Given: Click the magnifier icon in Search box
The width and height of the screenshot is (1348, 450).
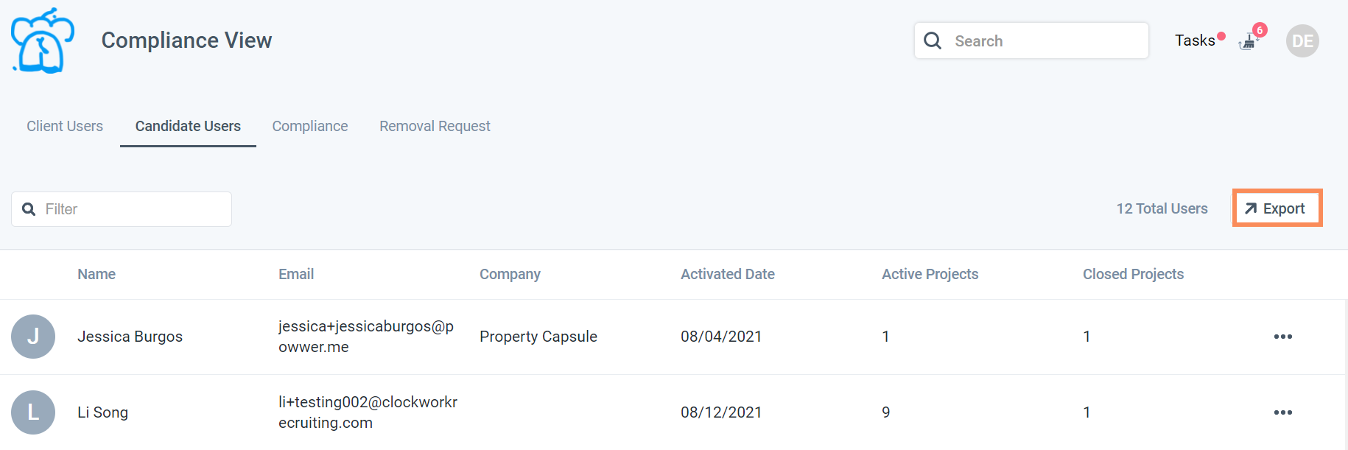Looking at the screenshot, I should coord(933,41).
